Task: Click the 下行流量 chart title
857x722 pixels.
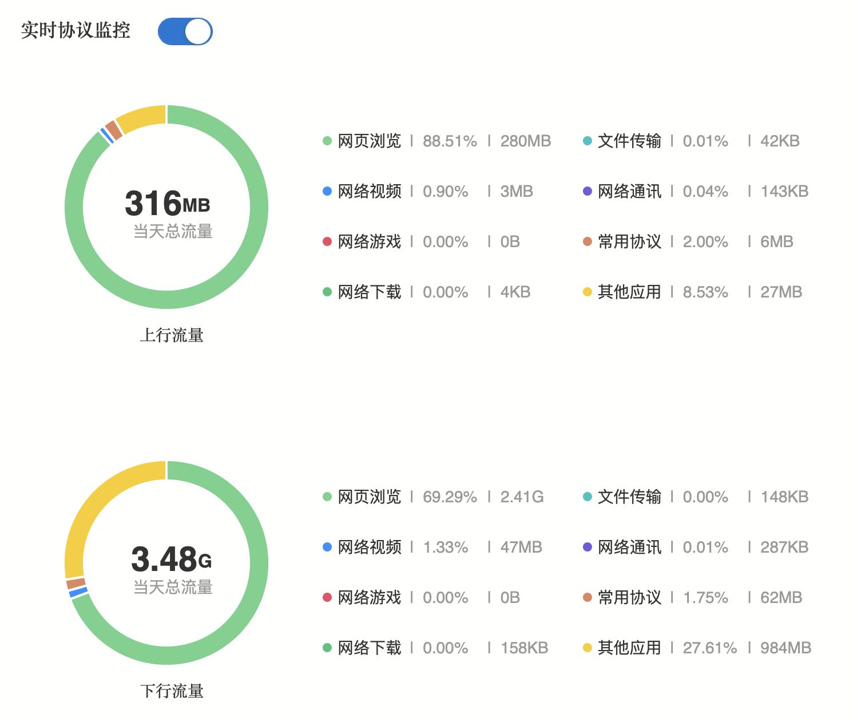Action: (x=172, y=691)
